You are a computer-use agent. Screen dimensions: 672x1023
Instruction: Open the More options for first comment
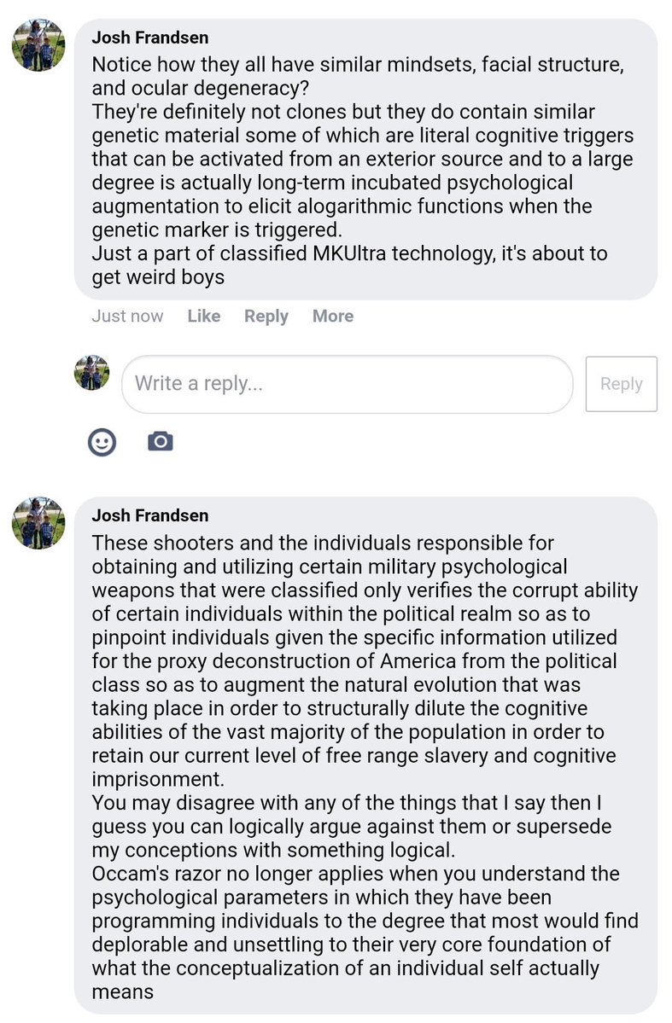point(332,316)
